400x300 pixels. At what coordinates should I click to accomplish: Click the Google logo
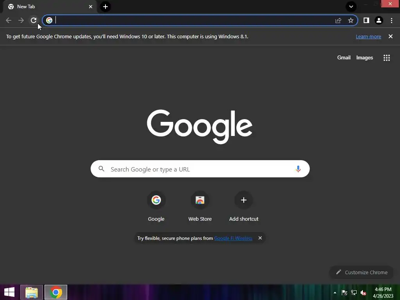click(200, 127)
